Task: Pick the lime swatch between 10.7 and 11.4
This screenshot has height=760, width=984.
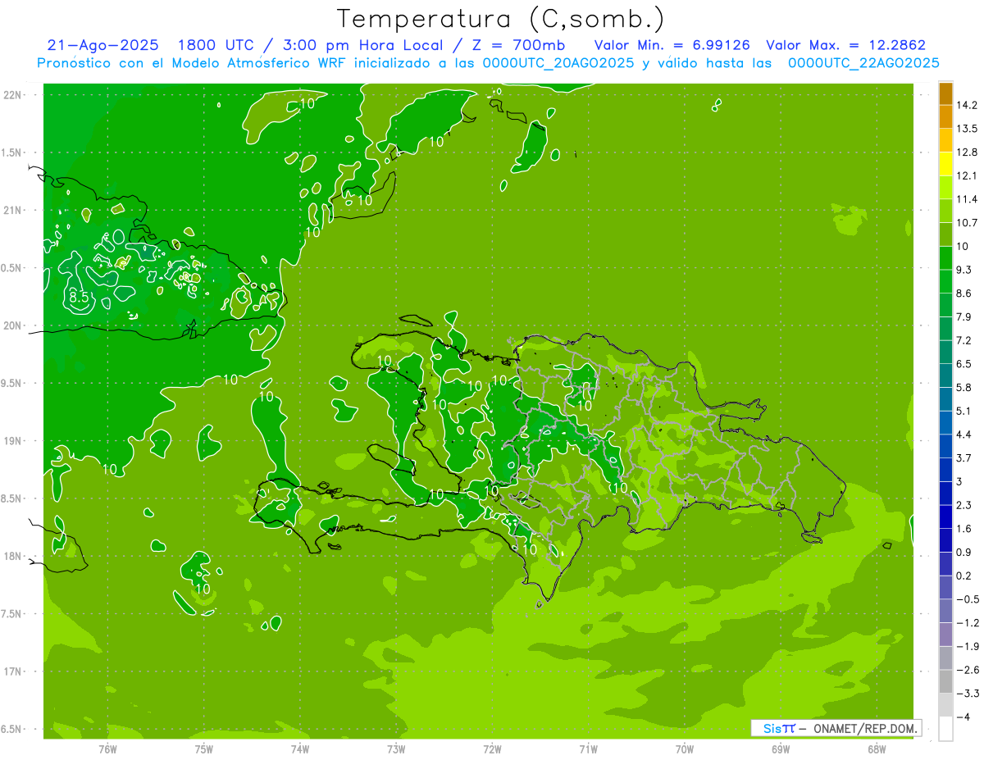Action: 945,211
